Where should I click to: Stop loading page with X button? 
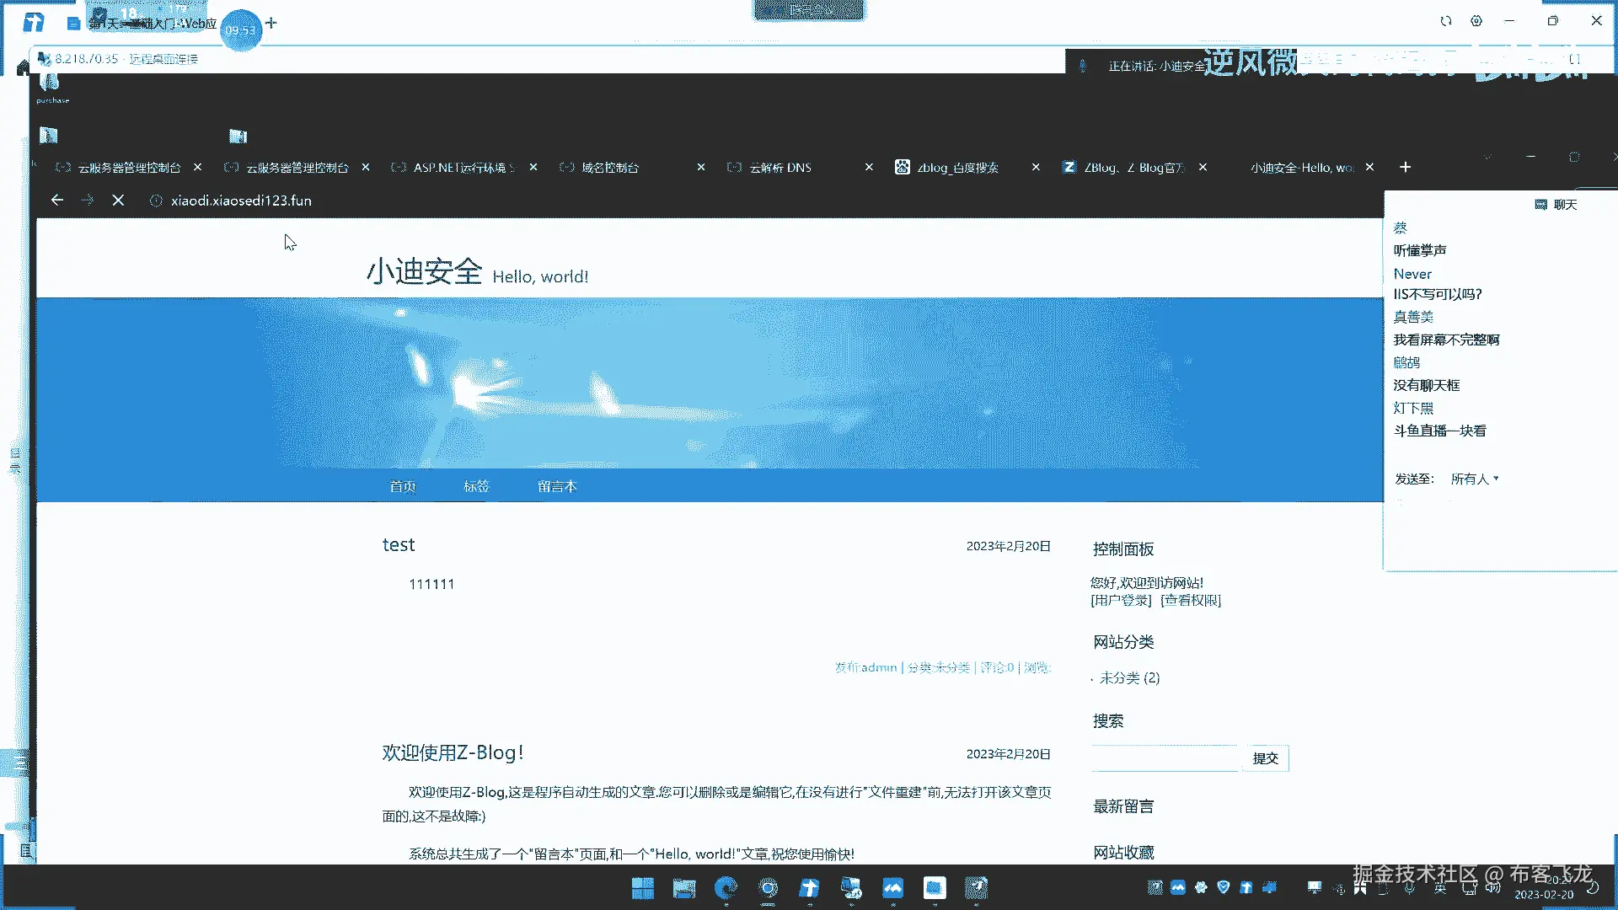pos(118,201)
